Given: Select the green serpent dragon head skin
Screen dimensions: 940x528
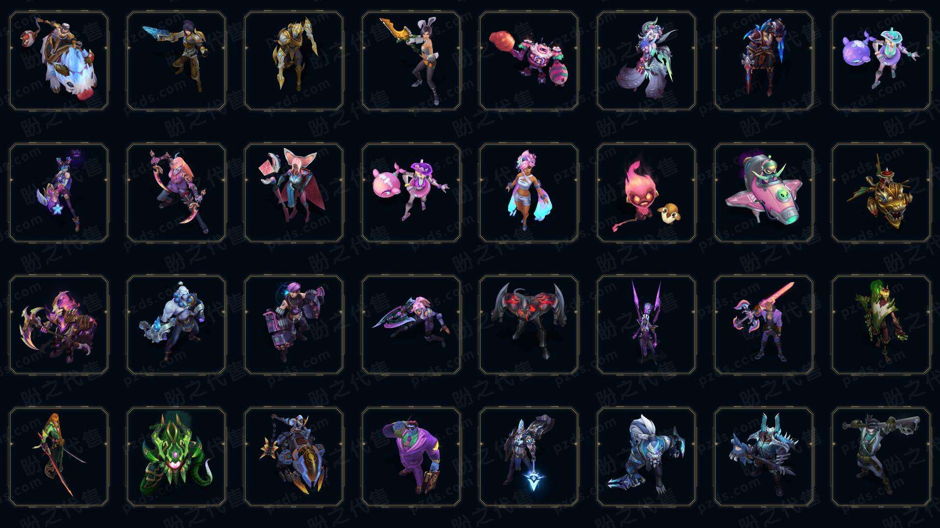Looking at the screenshot, I should click(176, 457).
